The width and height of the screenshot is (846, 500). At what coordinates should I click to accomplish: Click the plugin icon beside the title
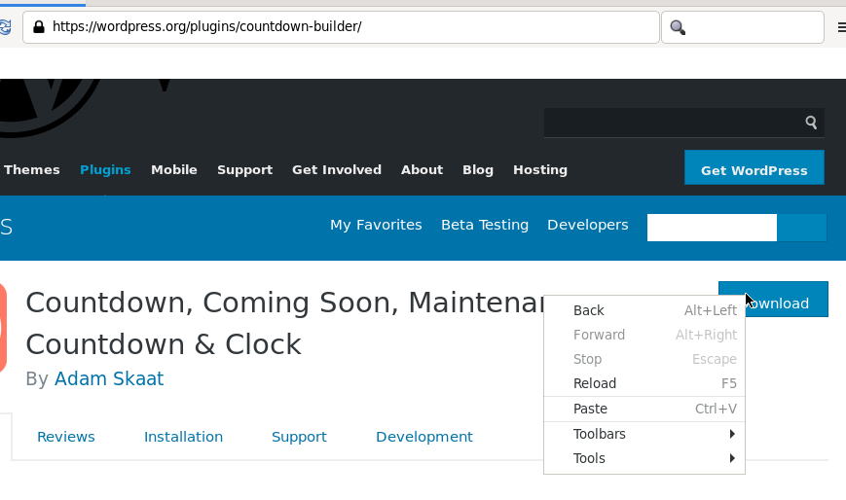click(x=3, y=328)
